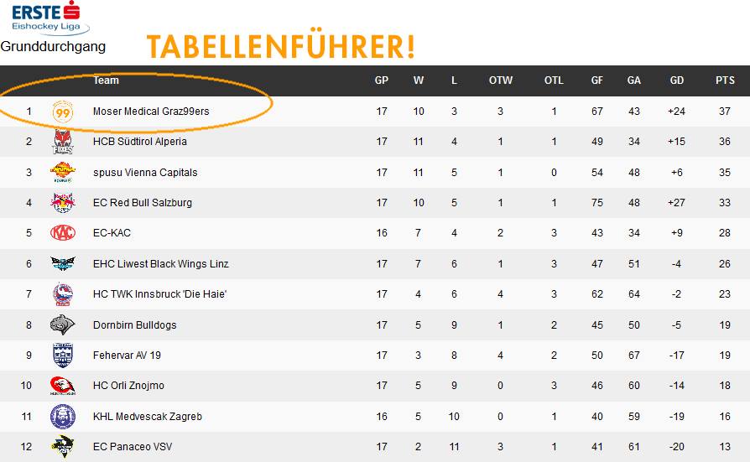The height and width of the screenshot is (462, 750).
Task: Click the Team column header
Action: click(x=106, y=80)
